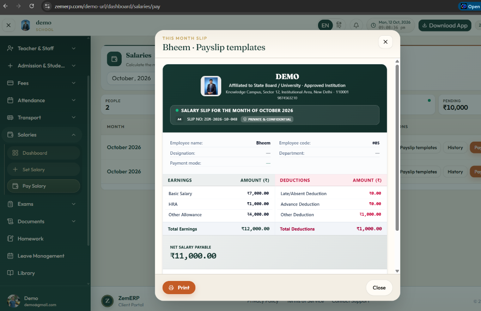Click the Attendance calendar icon
Viewport: 481px width, 311px height.
click(10, 100)
